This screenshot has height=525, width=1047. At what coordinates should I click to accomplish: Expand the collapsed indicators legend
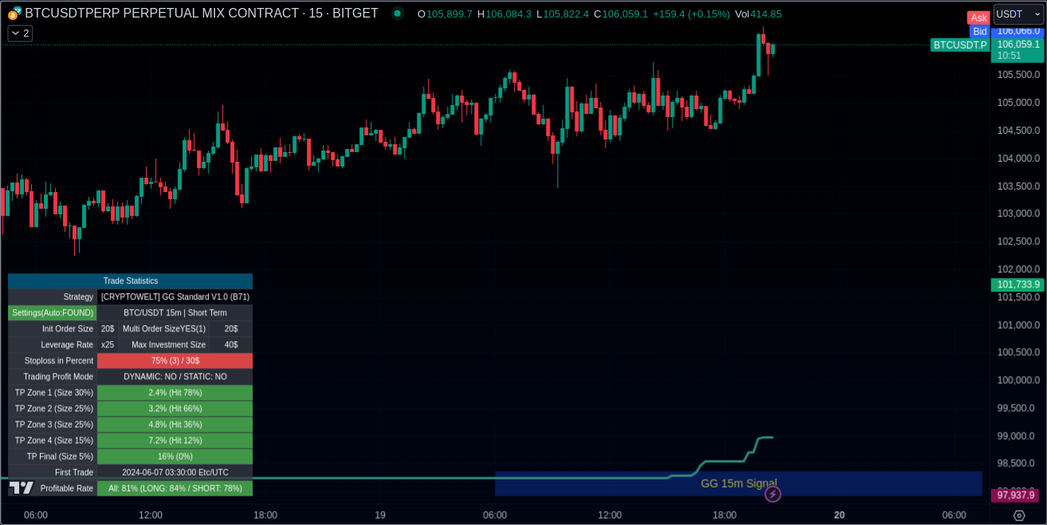(20, 33)
